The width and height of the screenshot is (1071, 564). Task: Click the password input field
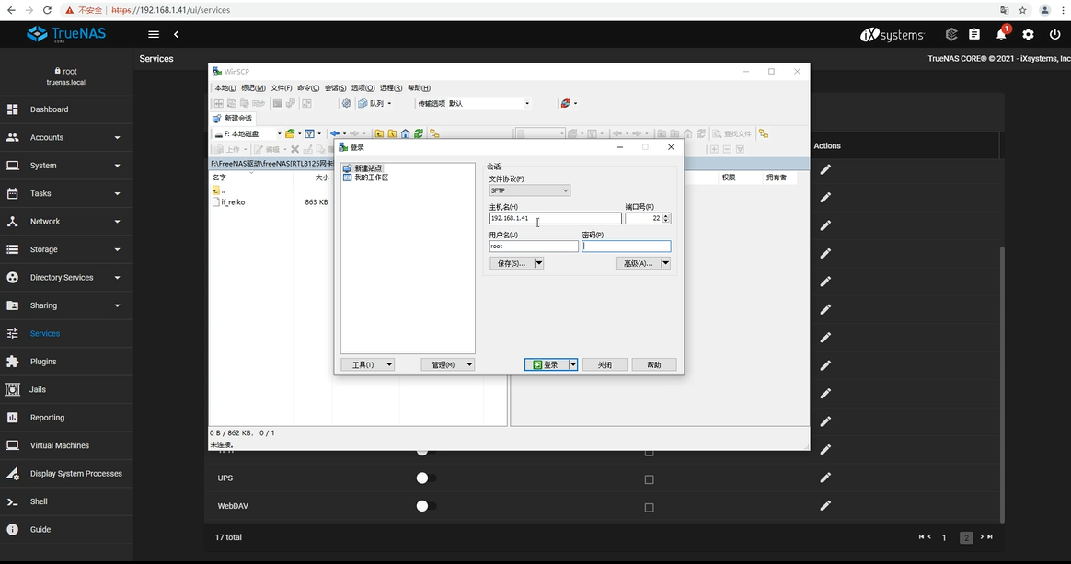coord(626,247)
